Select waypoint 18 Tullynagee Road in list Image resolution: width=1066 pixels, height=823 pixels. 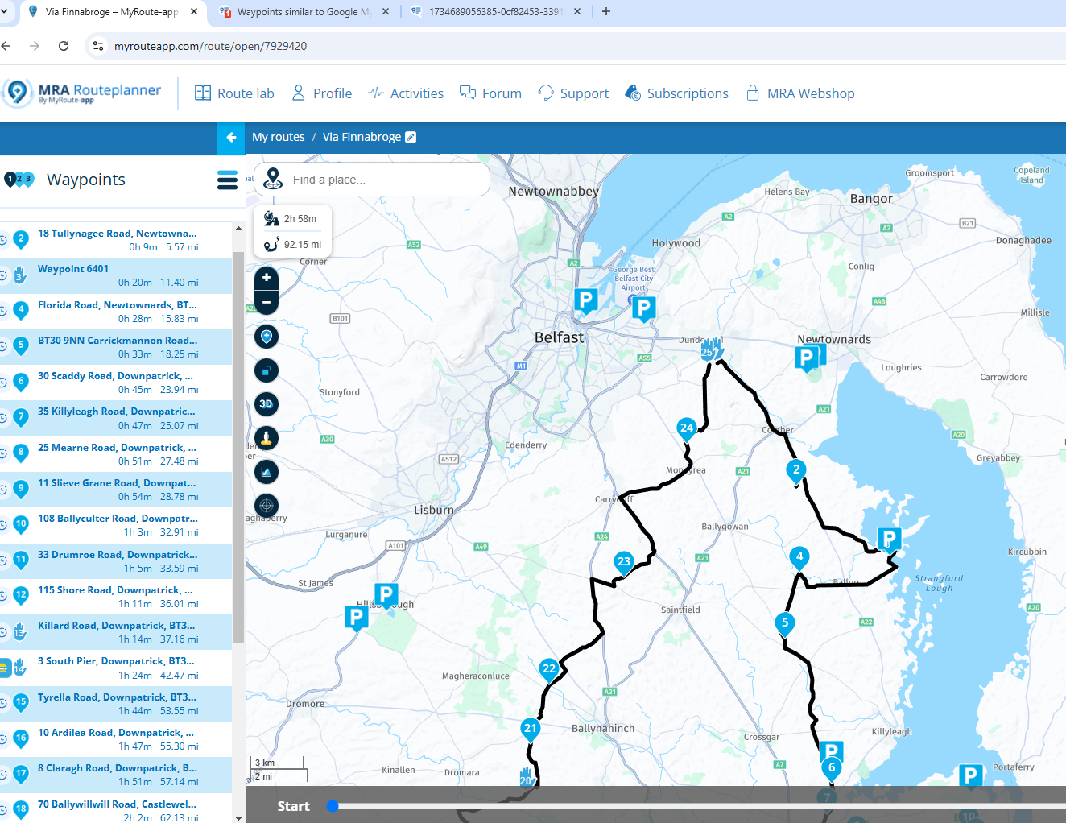click(x=116, y=240)
